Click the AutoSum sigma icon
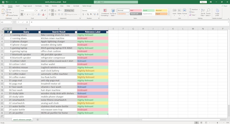This screenshot has width=230, height=124. pyautogui.click(x=190, y=9)
